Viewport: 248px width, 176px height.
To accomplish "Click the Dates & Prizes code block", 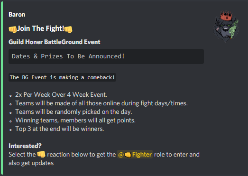I will click(x=106, y=56).
